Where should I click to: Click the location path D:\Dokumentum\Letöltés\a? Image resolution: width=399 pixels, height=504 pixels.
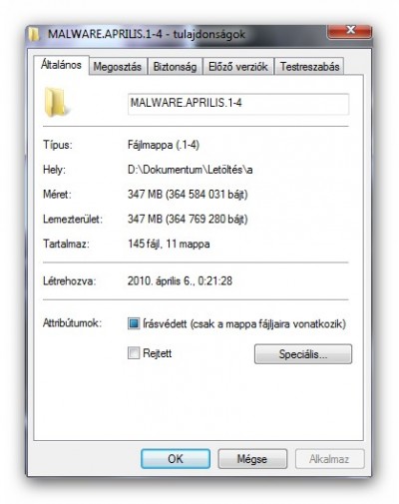(191, 170)
